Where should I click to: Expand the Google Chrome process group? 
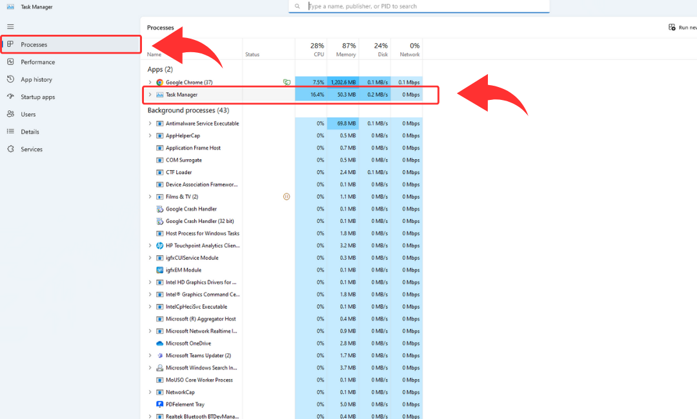150,83
